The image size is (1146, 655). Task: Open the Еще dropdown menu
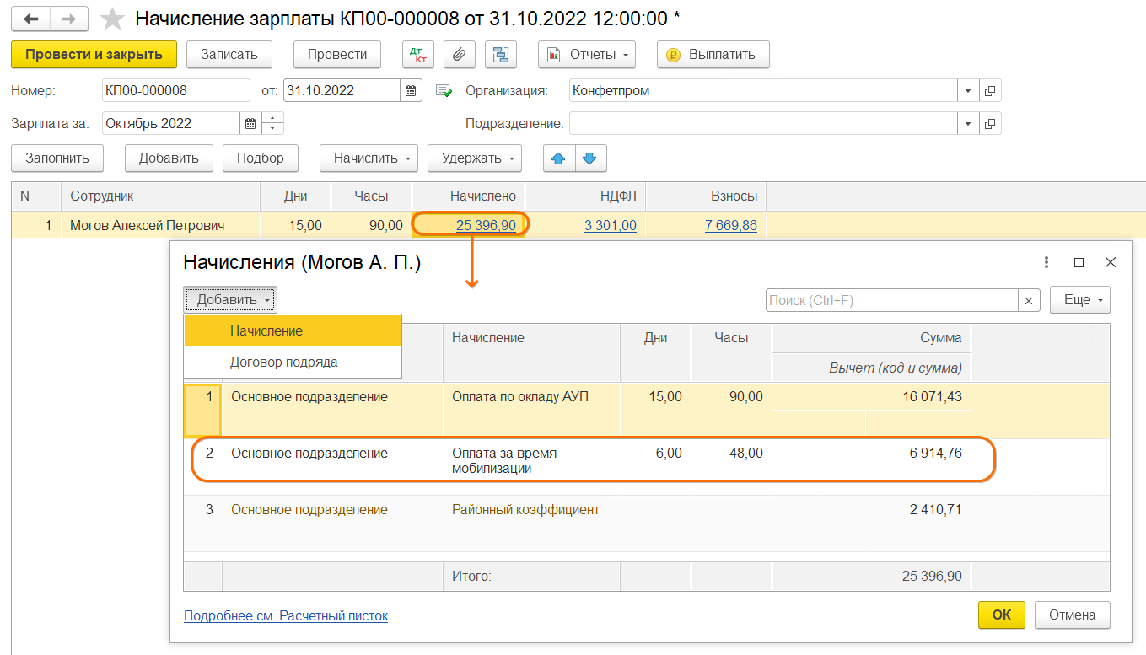click(1079, 300)
